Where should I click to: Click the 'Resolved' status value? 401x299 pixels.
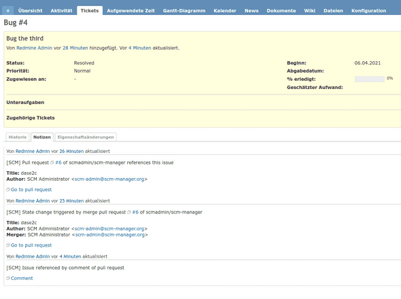click(x=84, y=63)
